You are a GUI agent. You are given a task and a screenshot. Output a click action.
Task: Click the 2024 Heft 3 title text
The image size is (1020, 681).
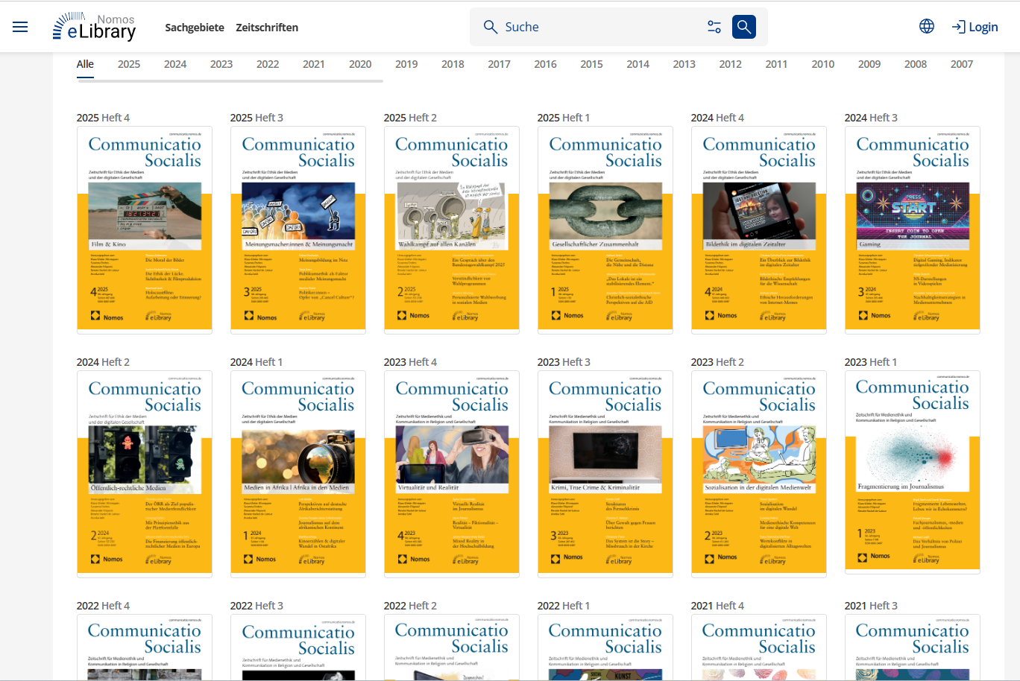pos(871,118)
